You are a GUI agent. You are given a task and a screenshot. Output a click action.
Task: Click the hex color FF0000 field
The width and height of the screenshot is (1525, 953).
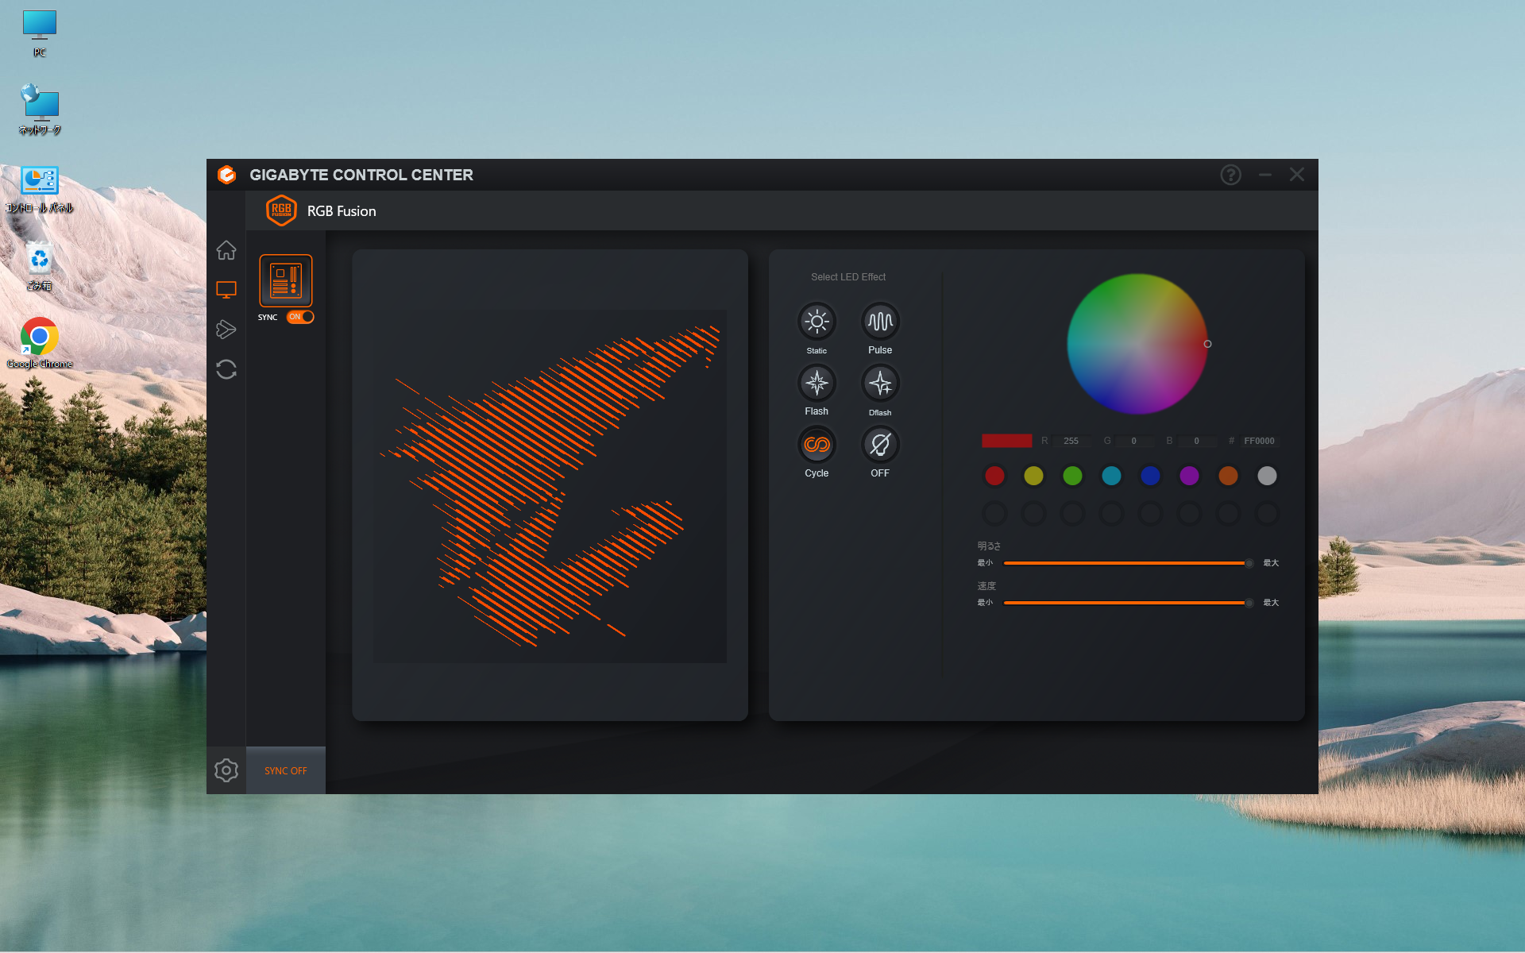pos(1259,441)
